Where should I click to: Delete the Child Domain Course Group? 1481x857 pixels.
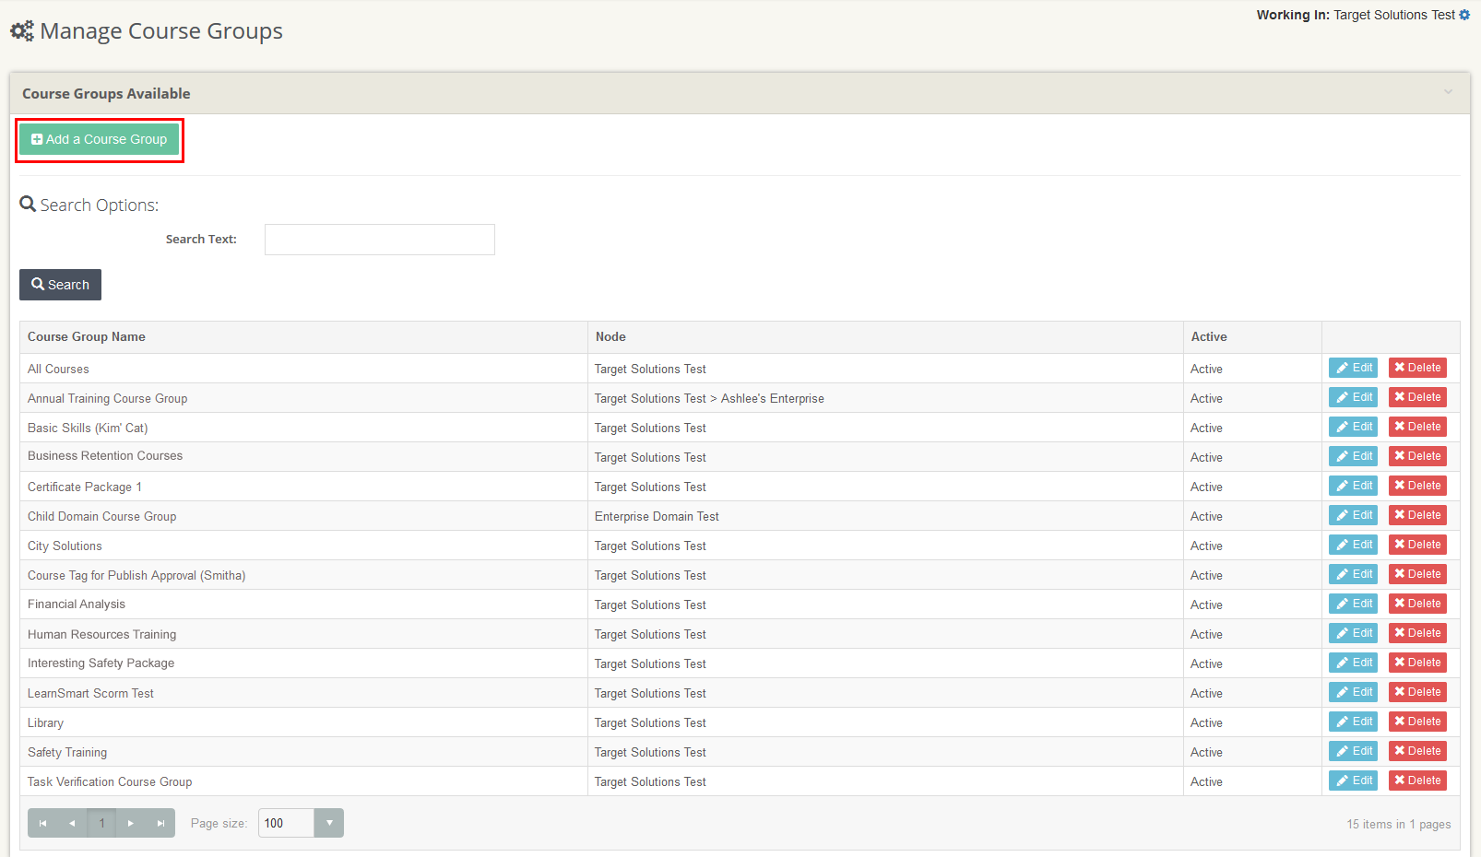1417,515
